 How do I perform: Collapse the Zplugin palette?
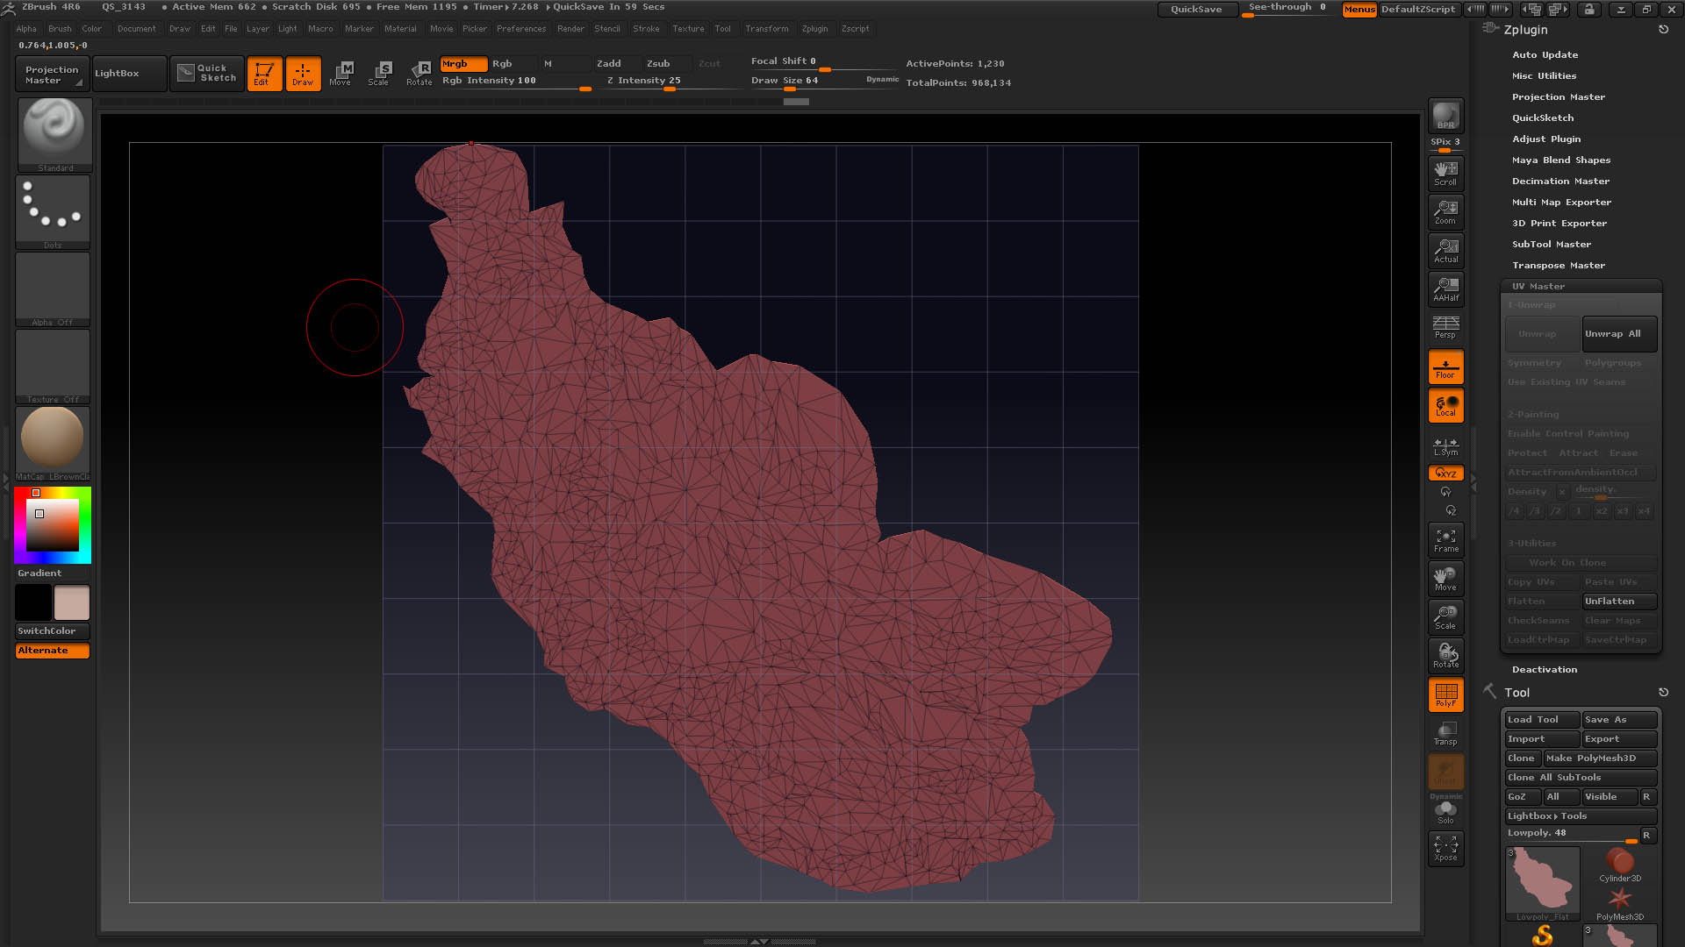tap(1525, 30)
